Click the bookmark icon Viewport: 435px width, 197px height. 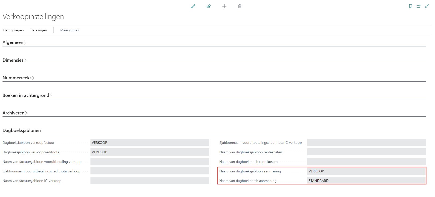pos(411,6)
